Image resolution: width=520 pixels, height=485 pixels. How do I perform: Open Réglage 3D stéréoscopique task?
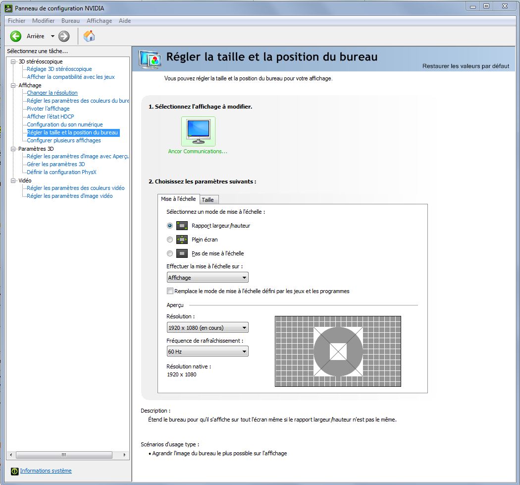59,69
